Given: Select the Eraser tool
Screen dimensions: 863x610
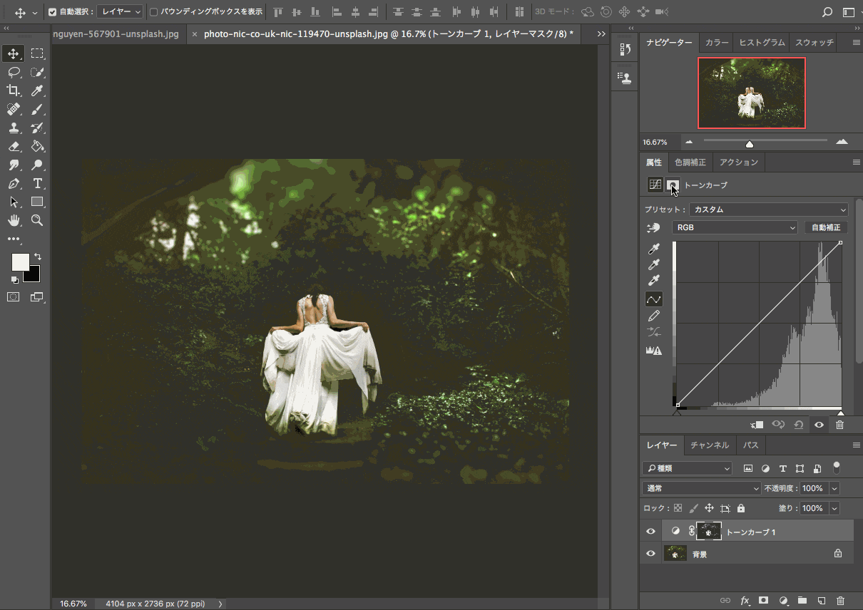Looking at the screenshot, I should click(13, 146).
